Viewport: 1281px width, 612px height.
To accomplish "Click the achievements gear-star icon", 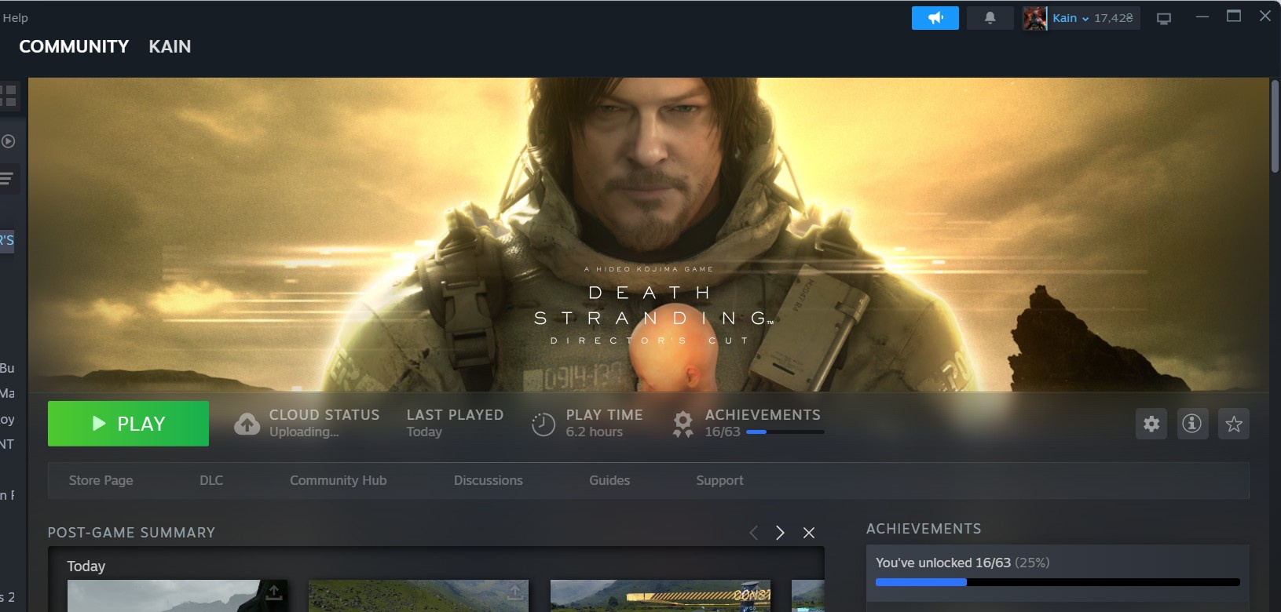I will point(683,424).
